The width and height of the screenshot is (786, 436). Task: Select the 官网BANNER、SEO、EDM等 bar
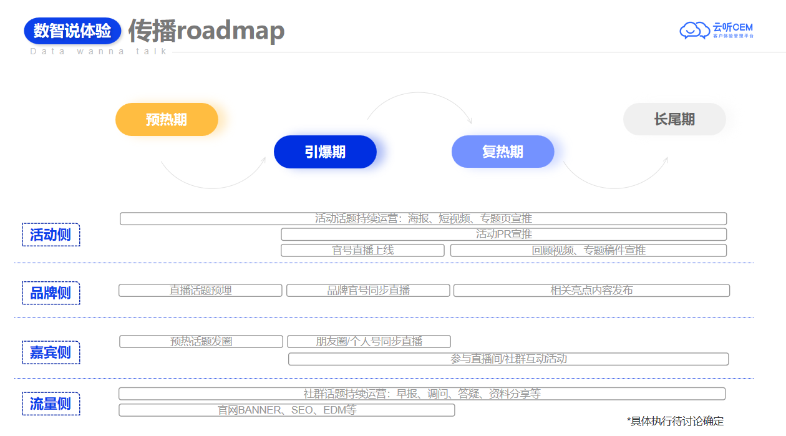pyautogui.click(x=287, y=410)
